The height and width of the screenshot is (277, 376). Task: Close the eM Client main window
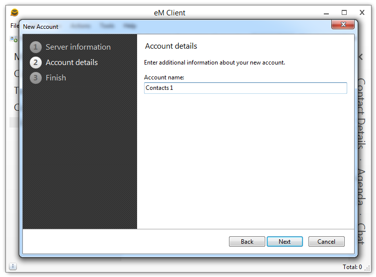pos(362,12)
